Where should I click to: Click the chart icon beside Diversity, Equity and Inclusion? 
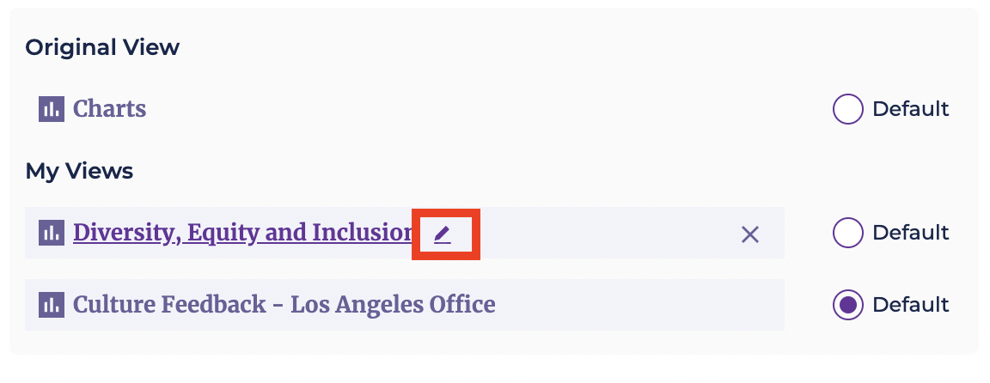tap(52, 233)
